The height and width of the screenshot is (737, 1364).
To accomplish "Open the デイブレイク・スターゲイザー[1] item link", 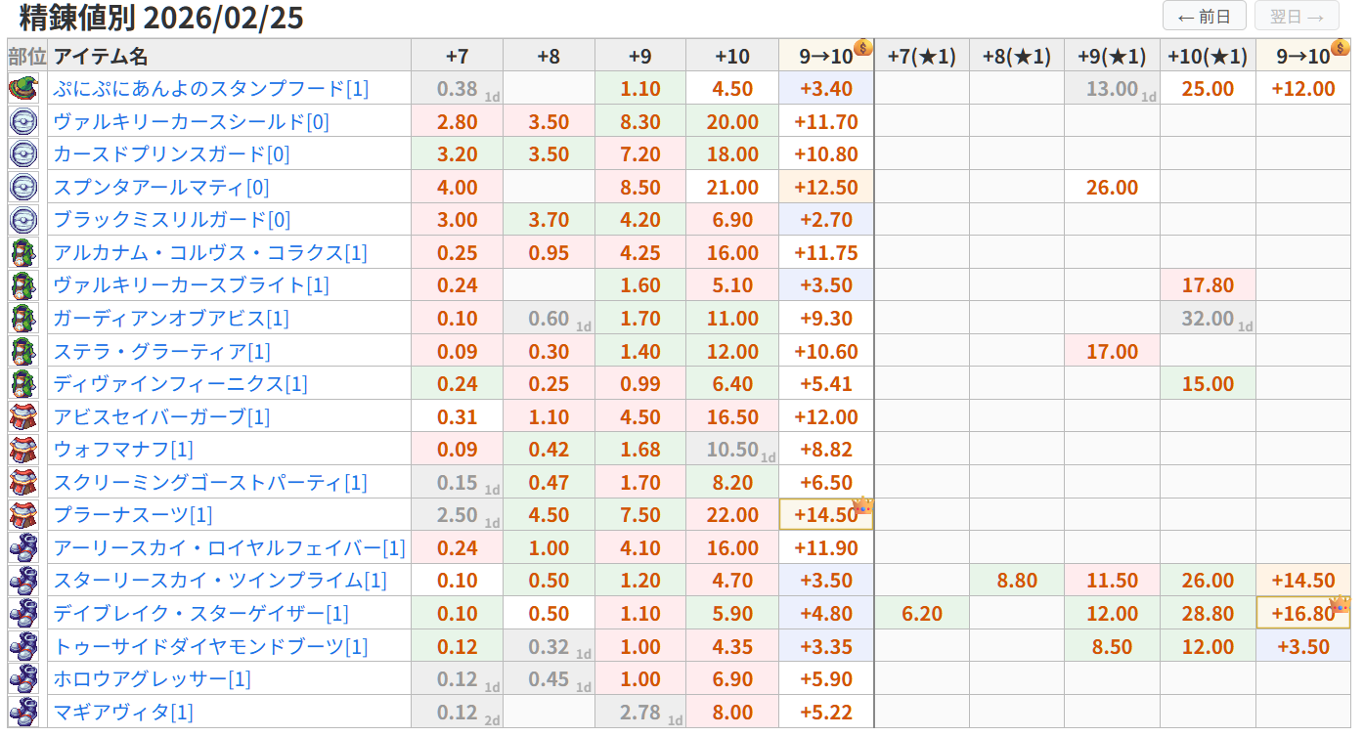I will point(200,614).
